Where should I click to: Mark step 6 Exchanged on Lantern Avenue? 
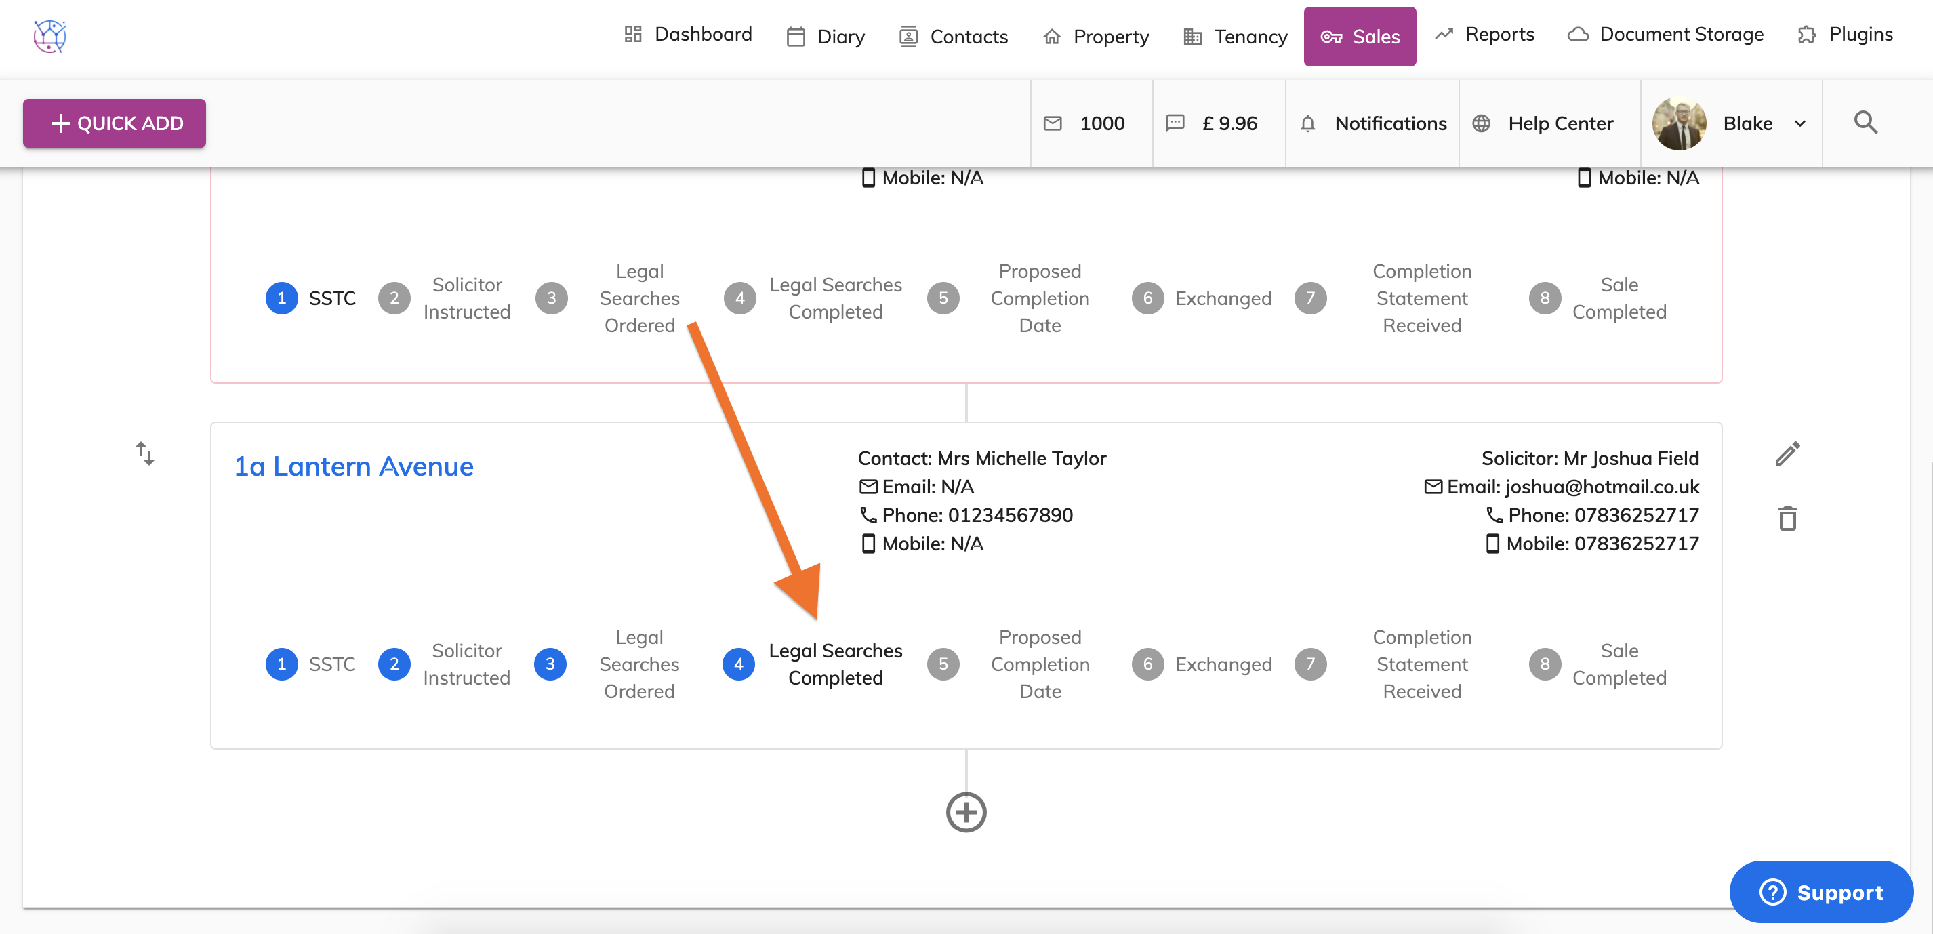(1147, 664)
